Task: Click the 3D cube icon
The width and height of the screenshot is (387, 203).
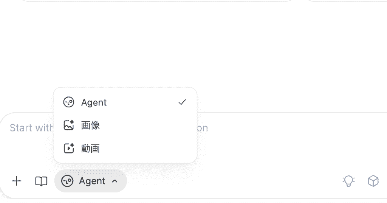Action: tap(373, 181)
